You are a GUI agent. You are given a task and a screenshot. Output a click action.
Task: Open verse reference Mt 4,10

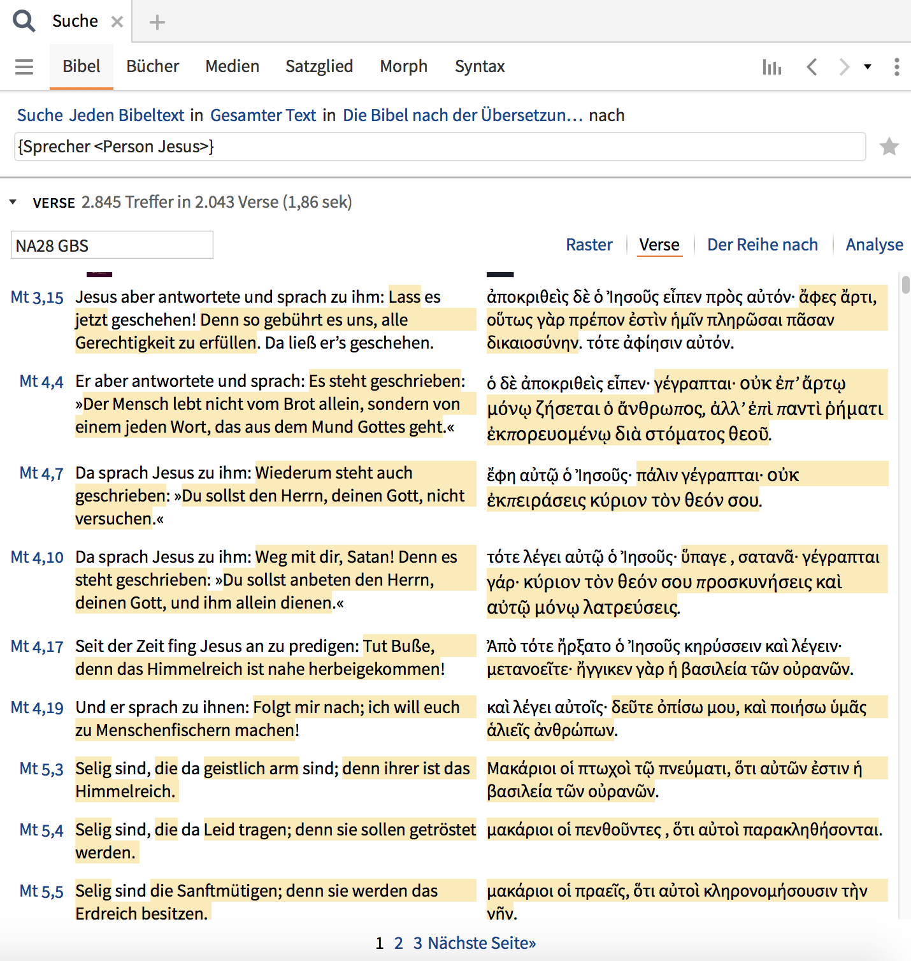coord(37,558)
